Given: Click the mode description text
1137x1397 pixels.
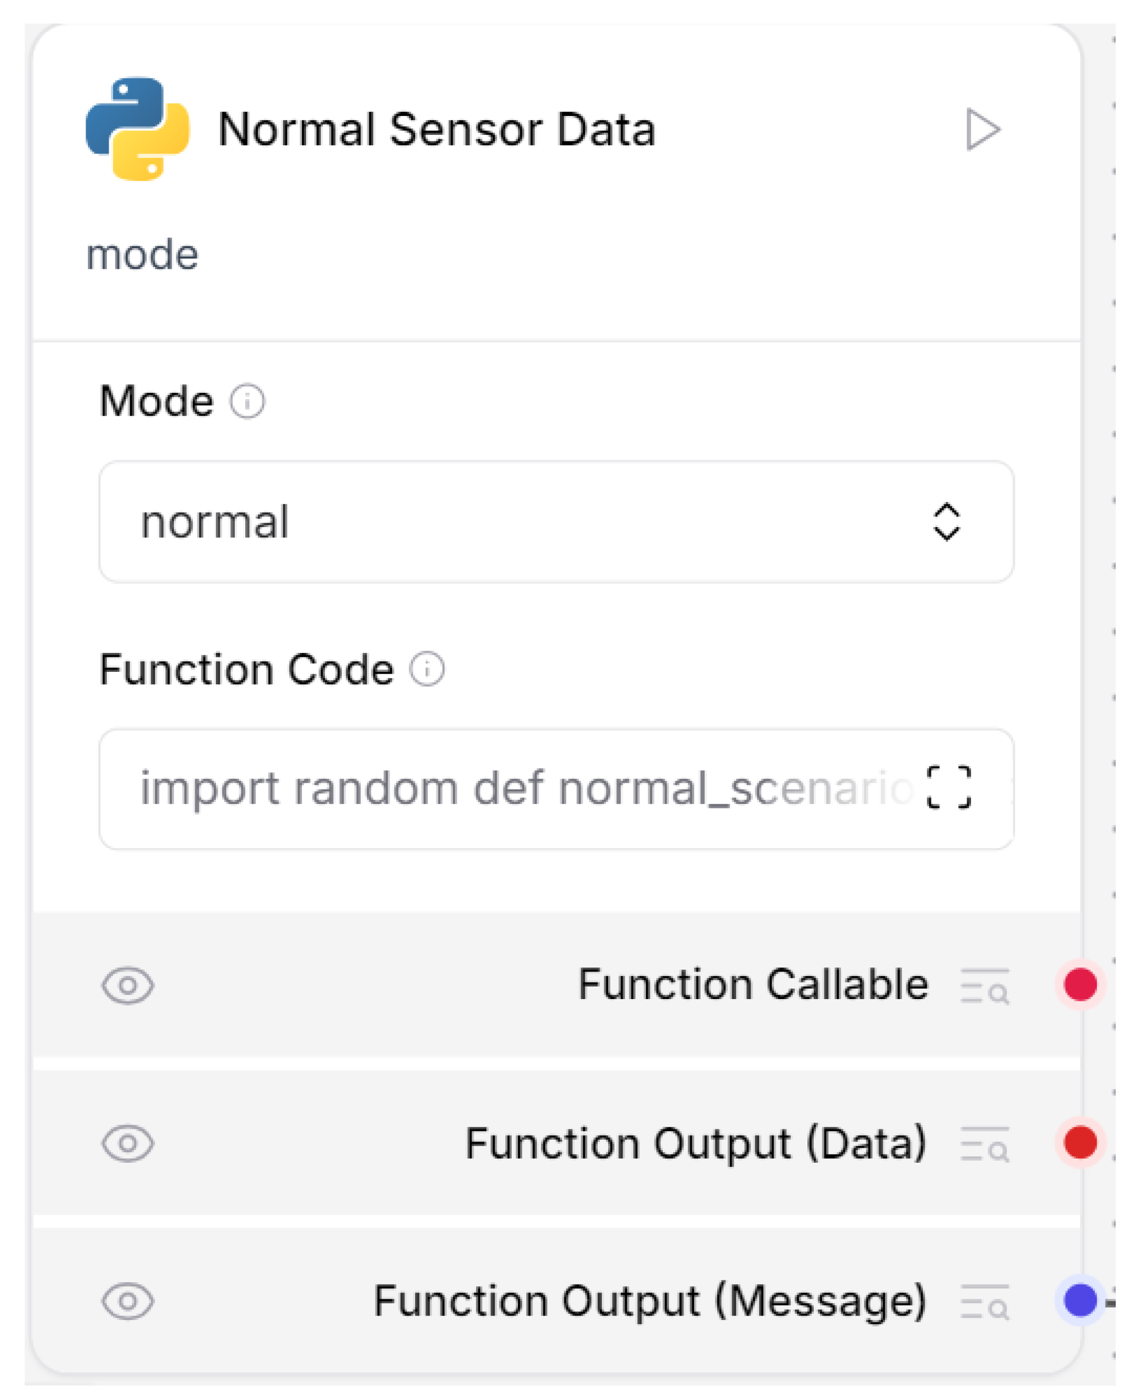Looking at the screenshot, I should [x=142, y=254].
